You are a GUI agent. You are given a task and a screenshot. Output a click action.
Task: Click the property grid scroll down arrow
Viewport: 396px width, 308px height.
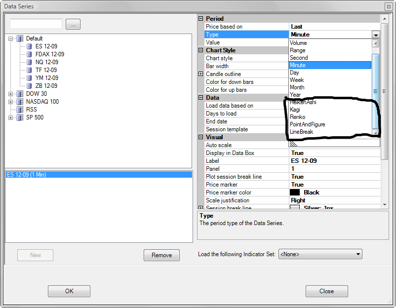[384, 205]
